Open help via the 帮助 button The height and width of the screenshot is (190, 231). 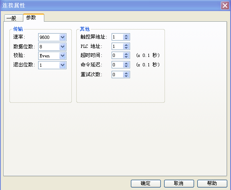click(x=212, y=183)
